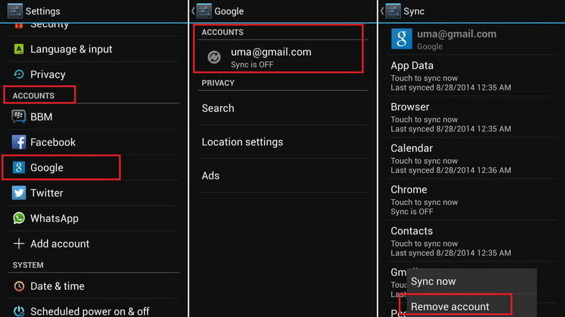This screenshot has height=317, width=565.
Task: Tap the Google screen header icon
Action: pyautogui.click(x=204, y=11)
